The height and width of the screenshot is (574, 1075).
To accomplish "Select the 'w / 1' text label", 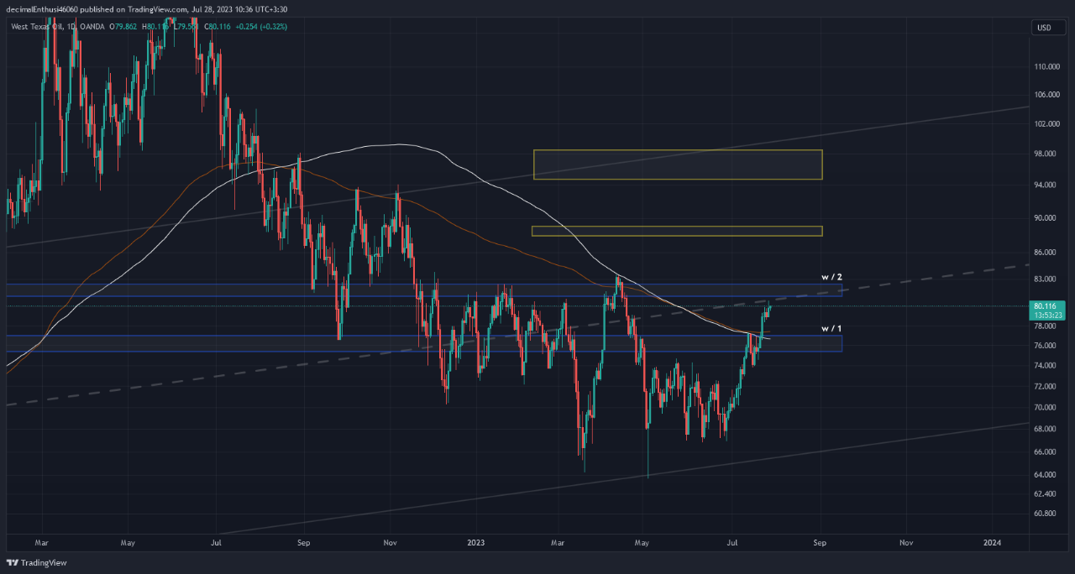I will click(x=831, y=328).
